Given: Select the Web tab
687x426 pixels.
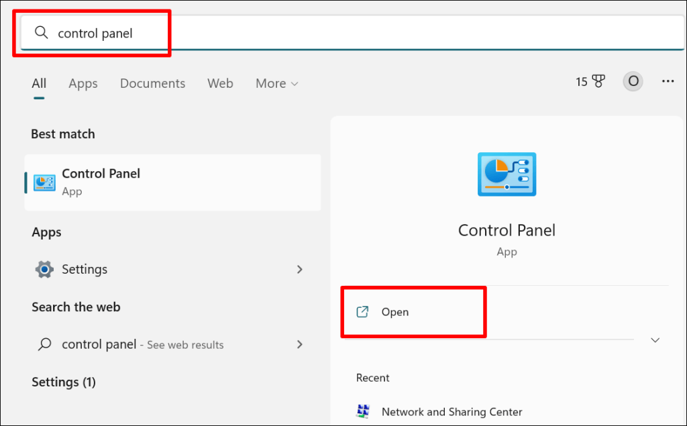Looking at the screenshot, I should (x=220, y=84).
